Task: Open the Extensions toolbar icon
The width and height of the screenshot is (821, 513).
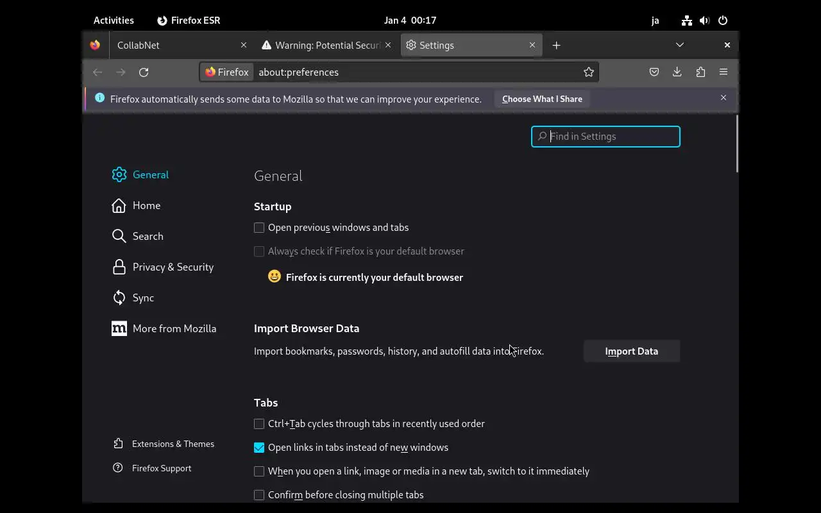Action: pos(700,72)
